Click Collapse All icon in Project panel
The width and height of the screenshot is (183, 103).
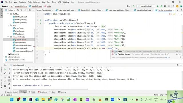[25, 10]
